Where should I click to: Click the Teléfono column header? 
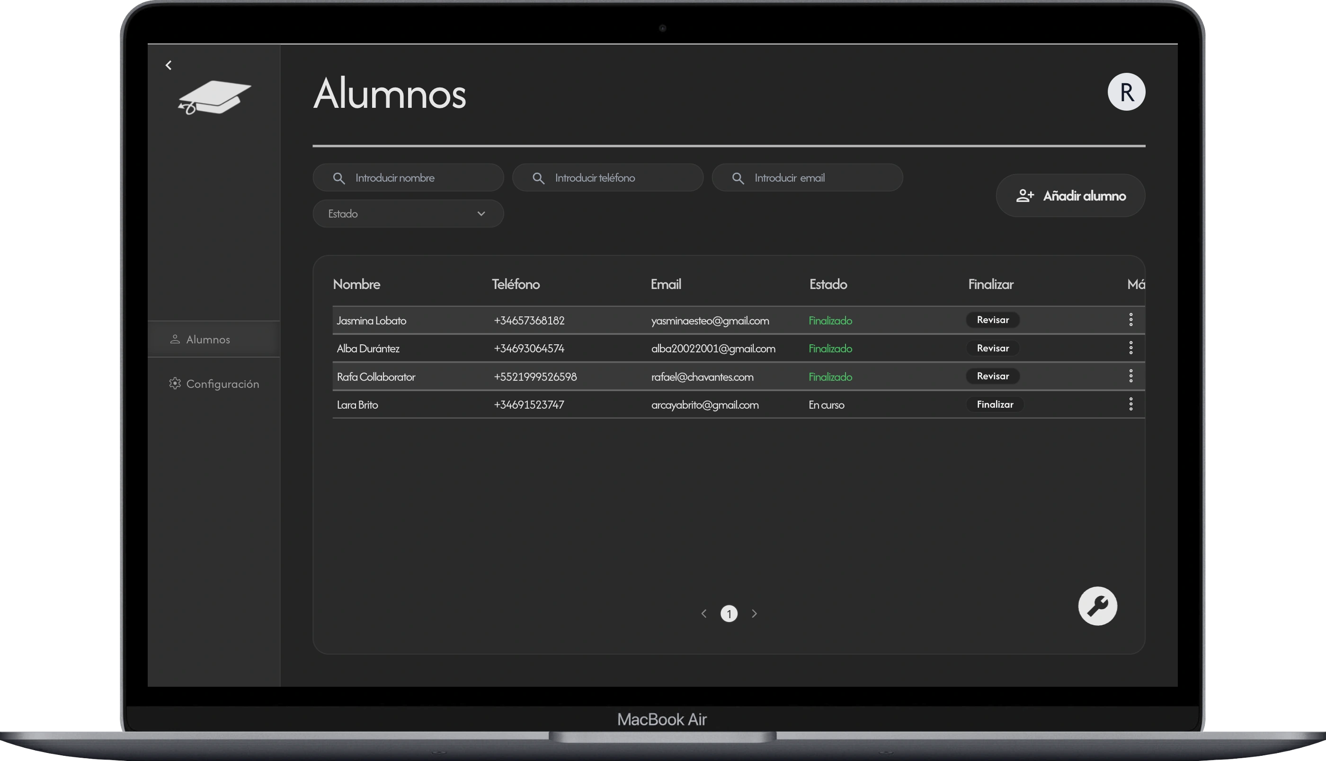pos(515,284)
